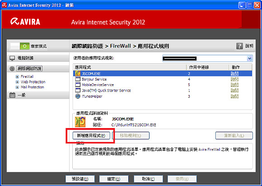Click the Reload (L) button
Viewport: 262px width, 186px height.
234,136
